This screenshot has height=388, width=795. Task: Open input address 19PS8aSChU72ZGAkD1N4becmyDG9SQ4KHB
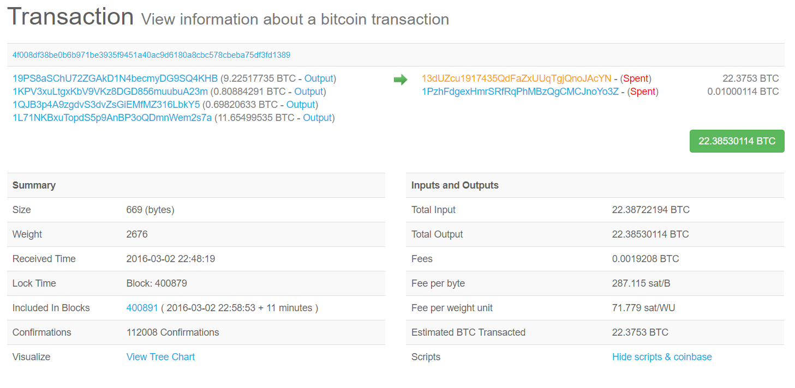pos(115,78)
